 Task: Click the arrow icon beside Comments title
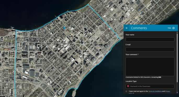126,28
